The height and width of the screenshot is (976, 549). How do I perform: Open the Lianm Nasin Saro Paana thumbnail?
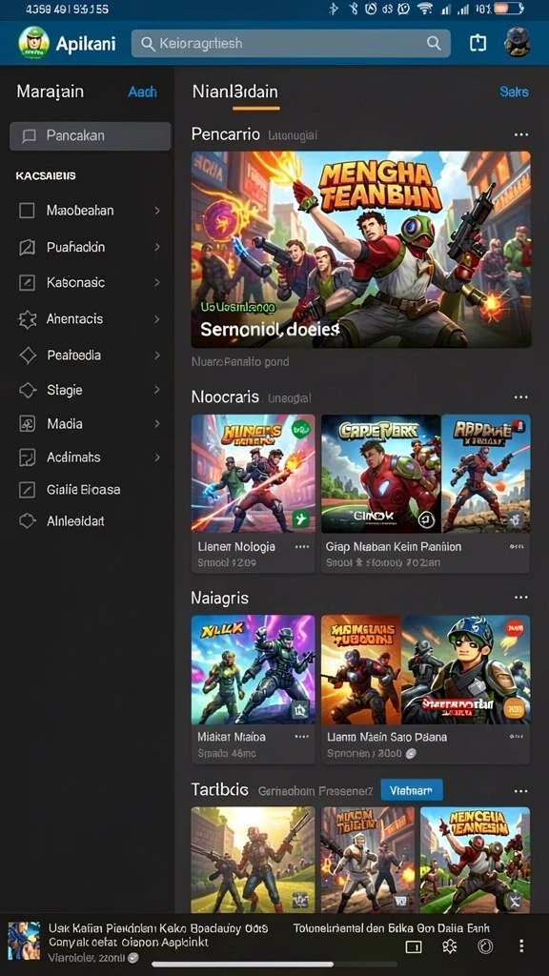tap(426, 669)
